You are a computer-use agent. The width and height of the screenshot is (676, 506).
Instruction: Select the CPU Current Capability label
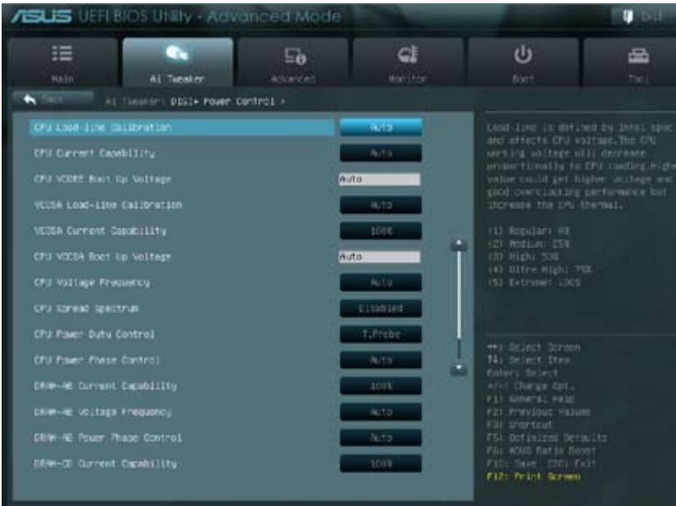pos(95,153)
